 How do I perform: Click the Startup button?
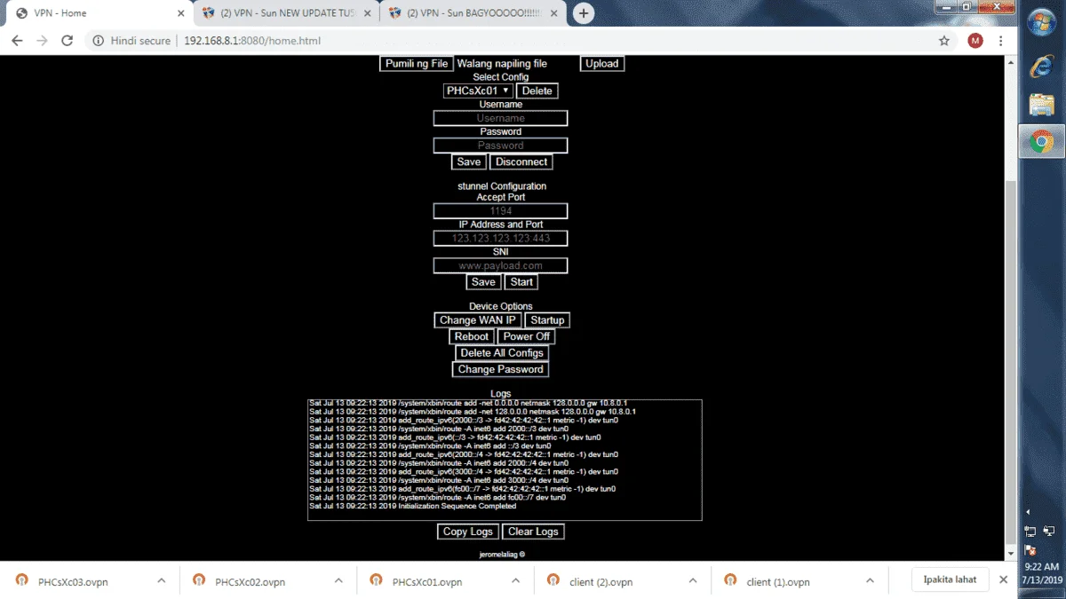[547, 320]
